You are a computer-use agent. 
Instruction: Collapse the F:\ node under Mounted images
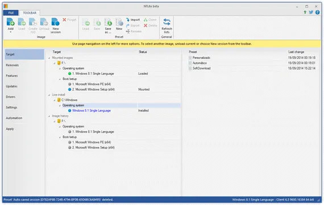click(x=55, y=63)
